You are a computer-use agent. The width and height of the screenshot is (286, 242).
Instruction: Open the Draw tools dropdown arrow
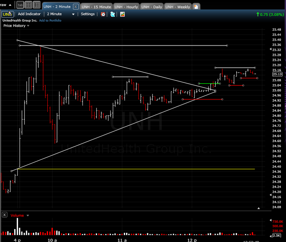(x=10, y=5)
